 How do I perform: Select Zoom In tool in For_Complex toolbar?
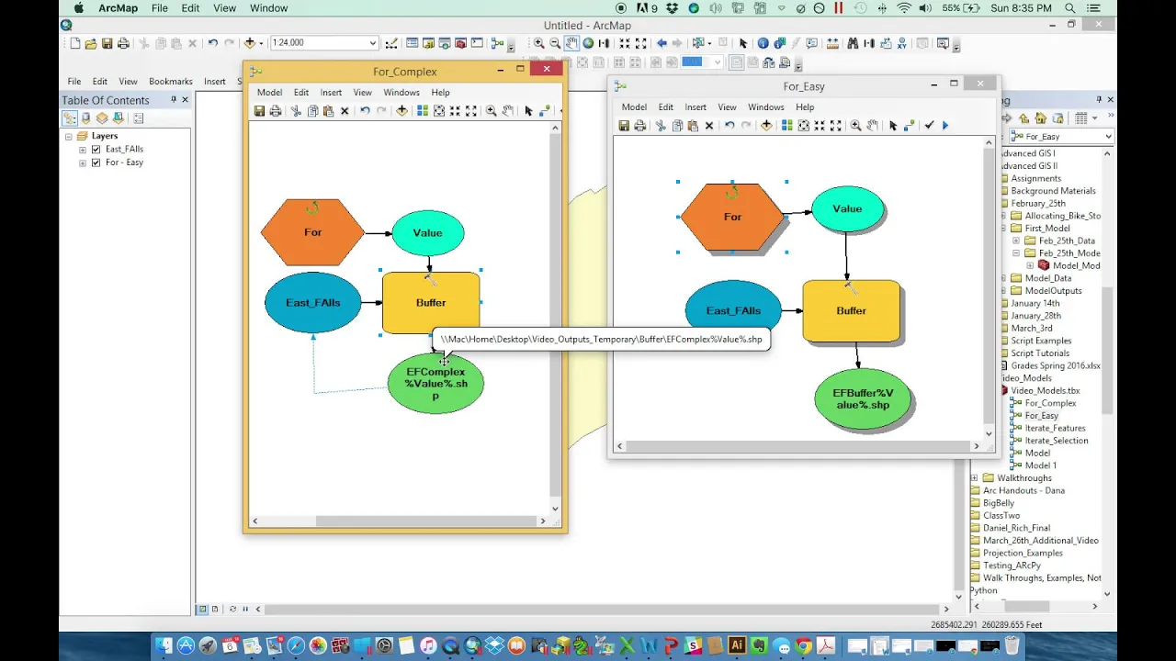(492, 111)
